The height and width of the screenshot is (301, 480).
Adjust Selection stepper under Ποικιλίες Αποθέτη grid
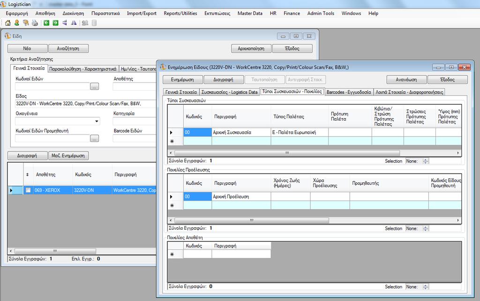[x=426, y=287]
